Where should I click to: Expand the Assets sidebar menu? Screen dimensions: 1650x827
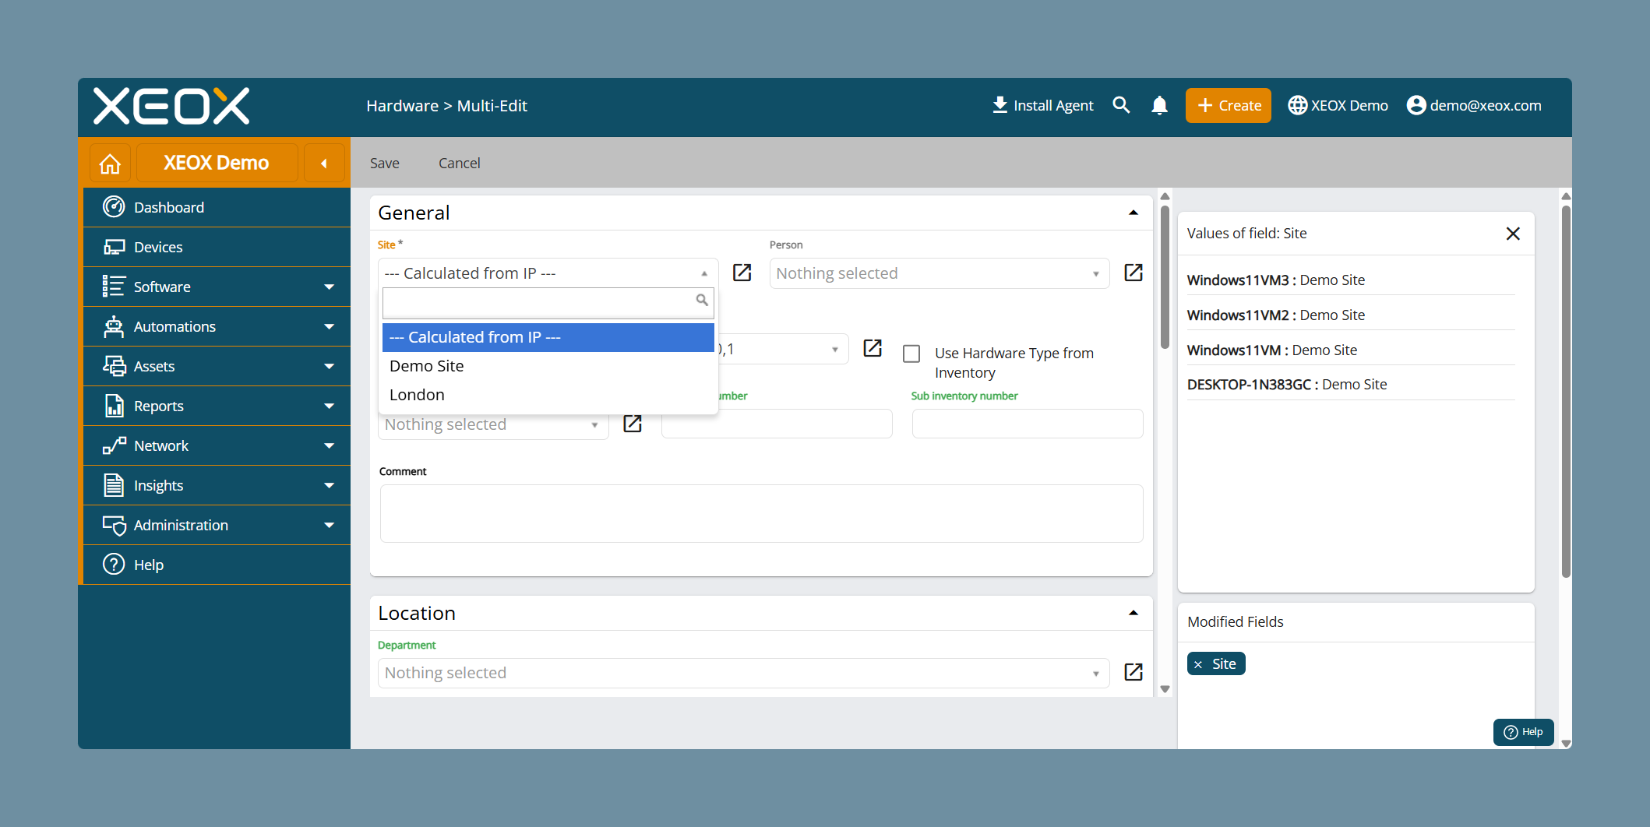click(217, 366)
